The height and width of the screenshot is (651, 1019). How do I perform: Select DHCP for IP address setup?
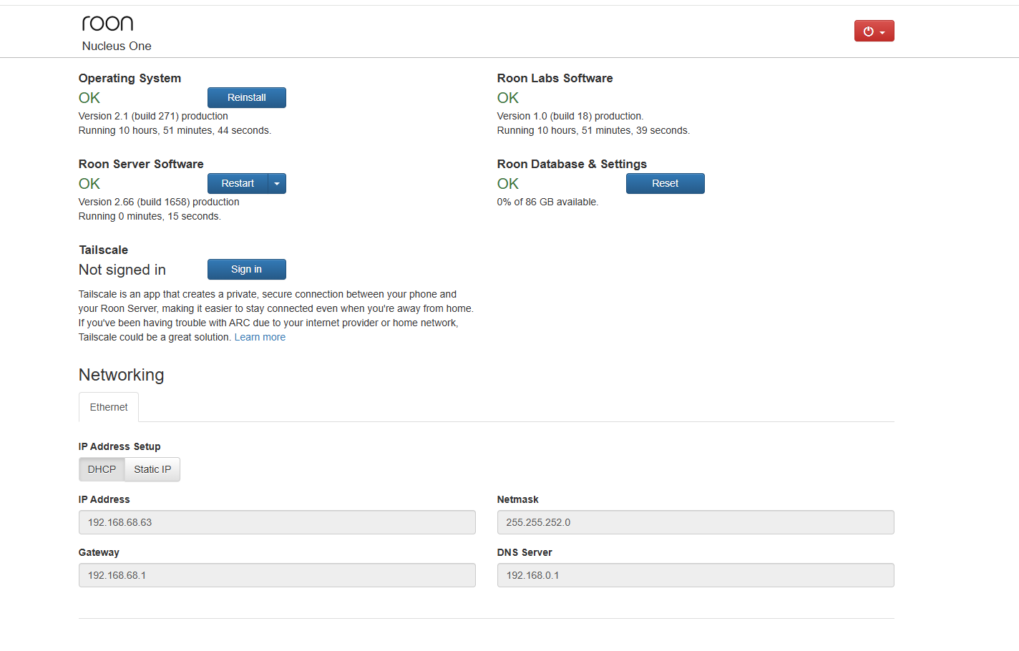pos(102,469)
